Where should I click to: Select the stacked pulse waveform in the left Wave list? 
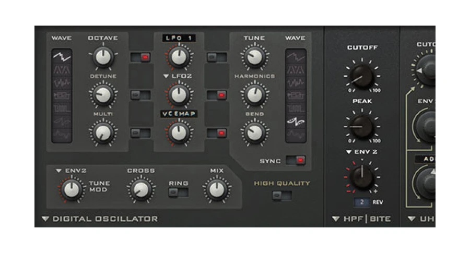tap(62, 95)
